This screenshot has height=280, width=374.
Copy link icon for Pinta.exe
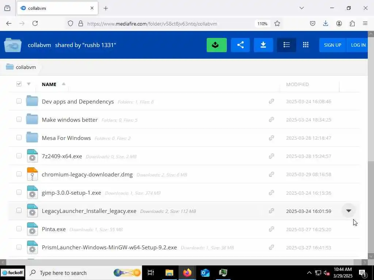(x=271, y=229)
